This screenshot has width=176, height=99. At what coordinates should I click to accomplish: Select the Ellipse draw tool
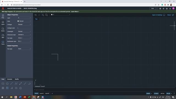[x=16, y=88]
